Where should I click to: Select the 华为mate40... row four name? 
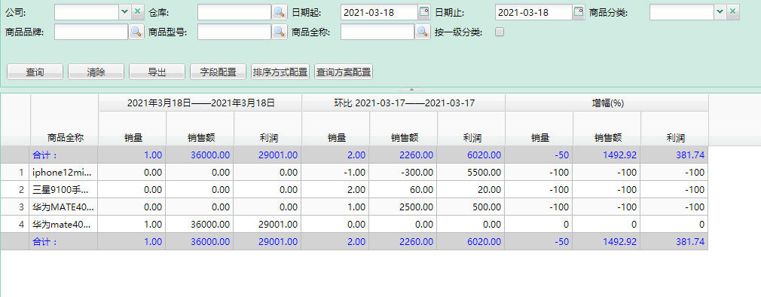(63, 225)
